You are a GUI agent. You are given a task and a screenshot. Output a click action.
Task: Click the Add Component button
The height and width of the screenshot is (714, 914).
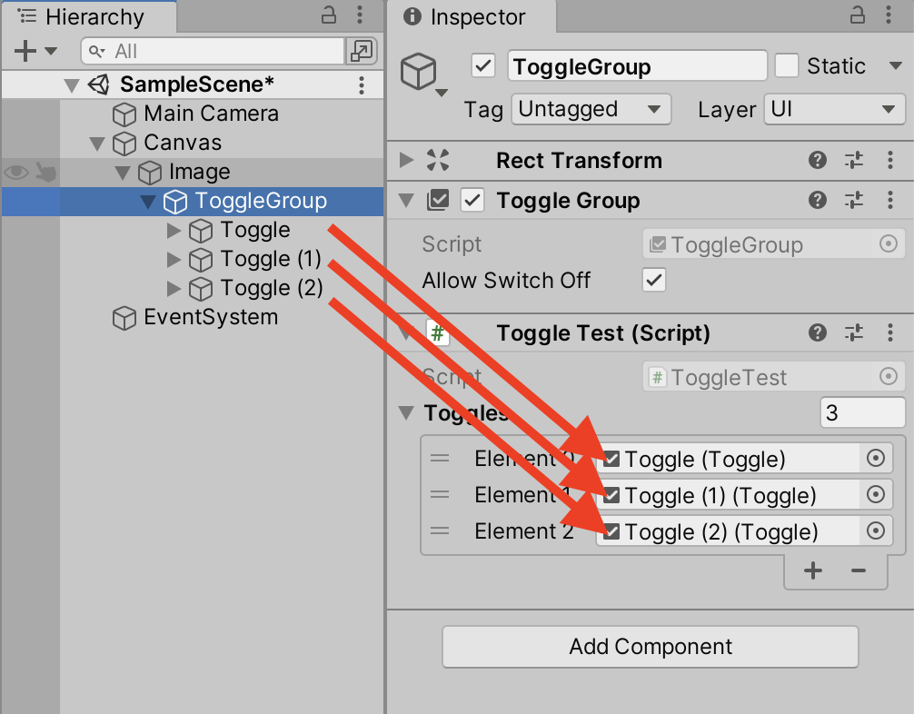tap(650, 647)
